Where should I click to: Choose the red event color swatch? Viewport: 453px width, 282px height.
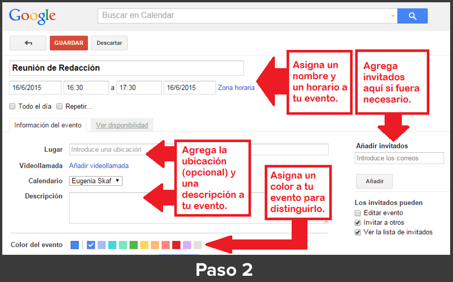[176, 245]
